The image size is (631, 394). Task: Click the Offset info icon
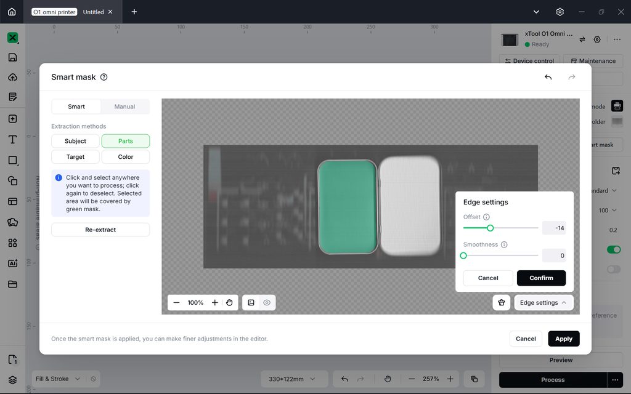486,217
